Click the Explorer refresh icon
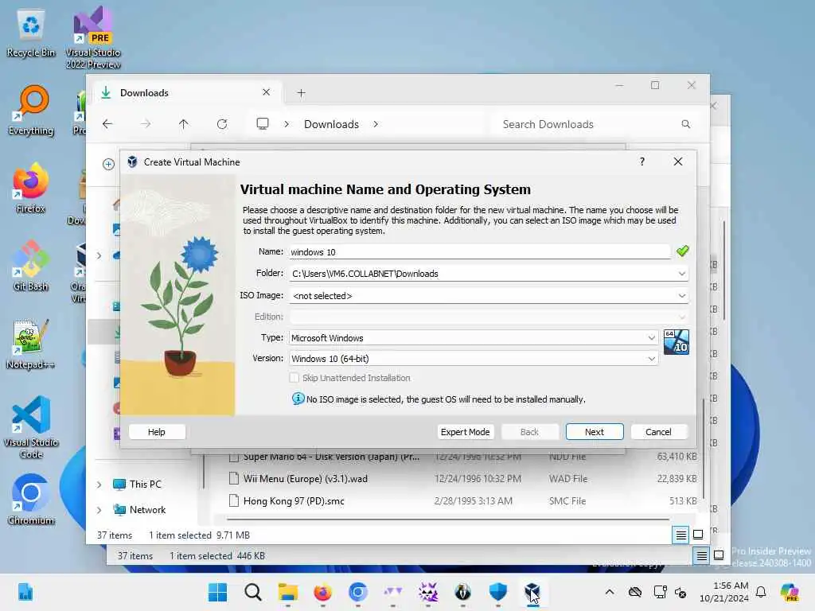The image size is (815, 611). coord(222,123)
